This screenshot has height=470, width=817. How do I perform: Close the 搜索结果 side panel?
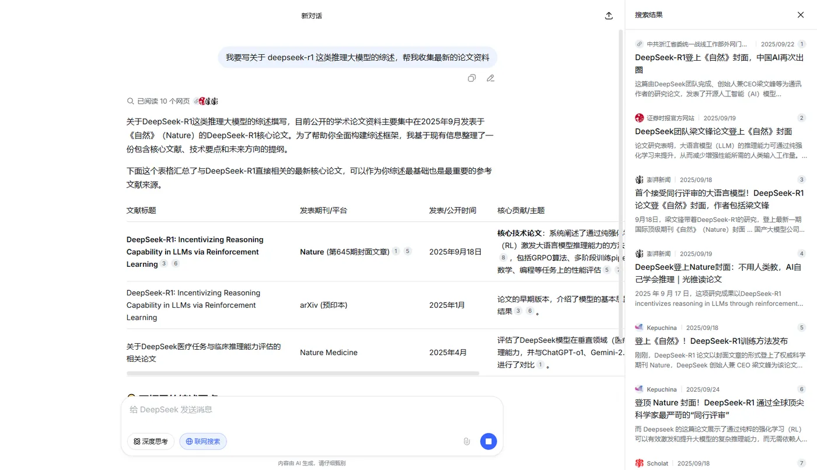[x=800, y=15]
